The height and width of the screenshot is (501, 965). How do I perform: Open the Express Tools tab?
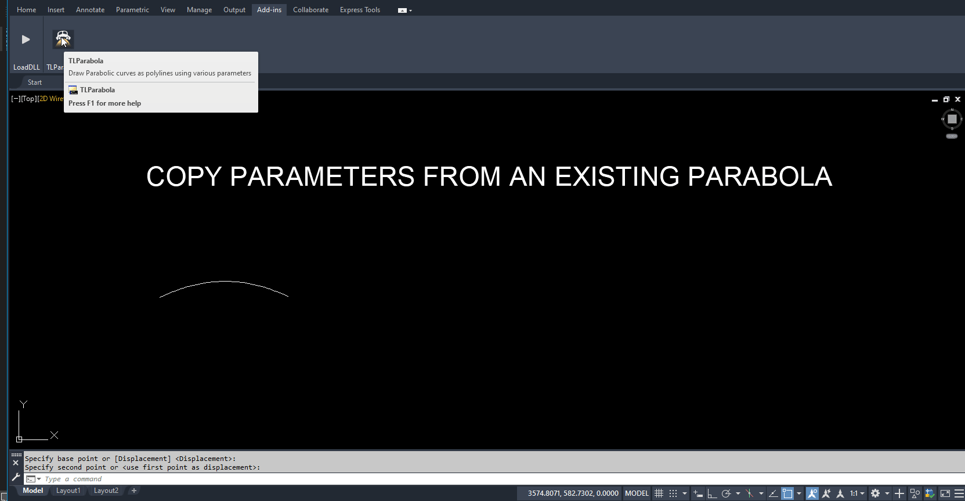(360, 10)
